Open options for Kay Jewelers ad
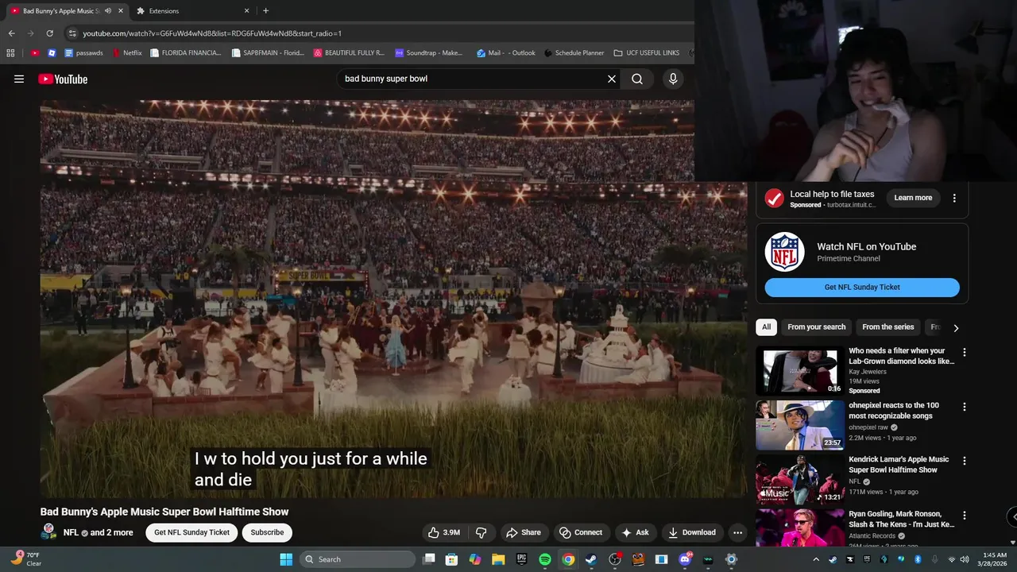 coord(965,352)
